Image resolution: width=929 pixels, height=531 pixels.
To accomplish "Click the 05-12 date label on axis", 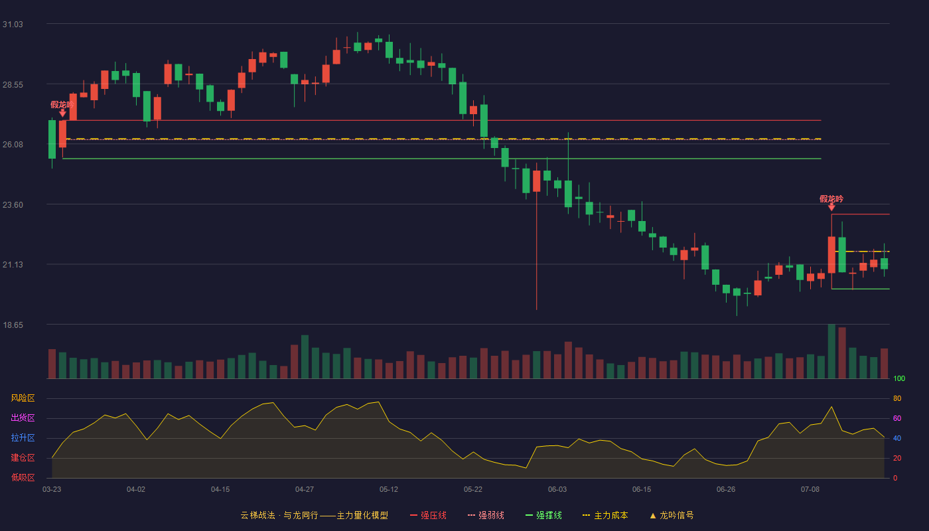I will point(389,489).
